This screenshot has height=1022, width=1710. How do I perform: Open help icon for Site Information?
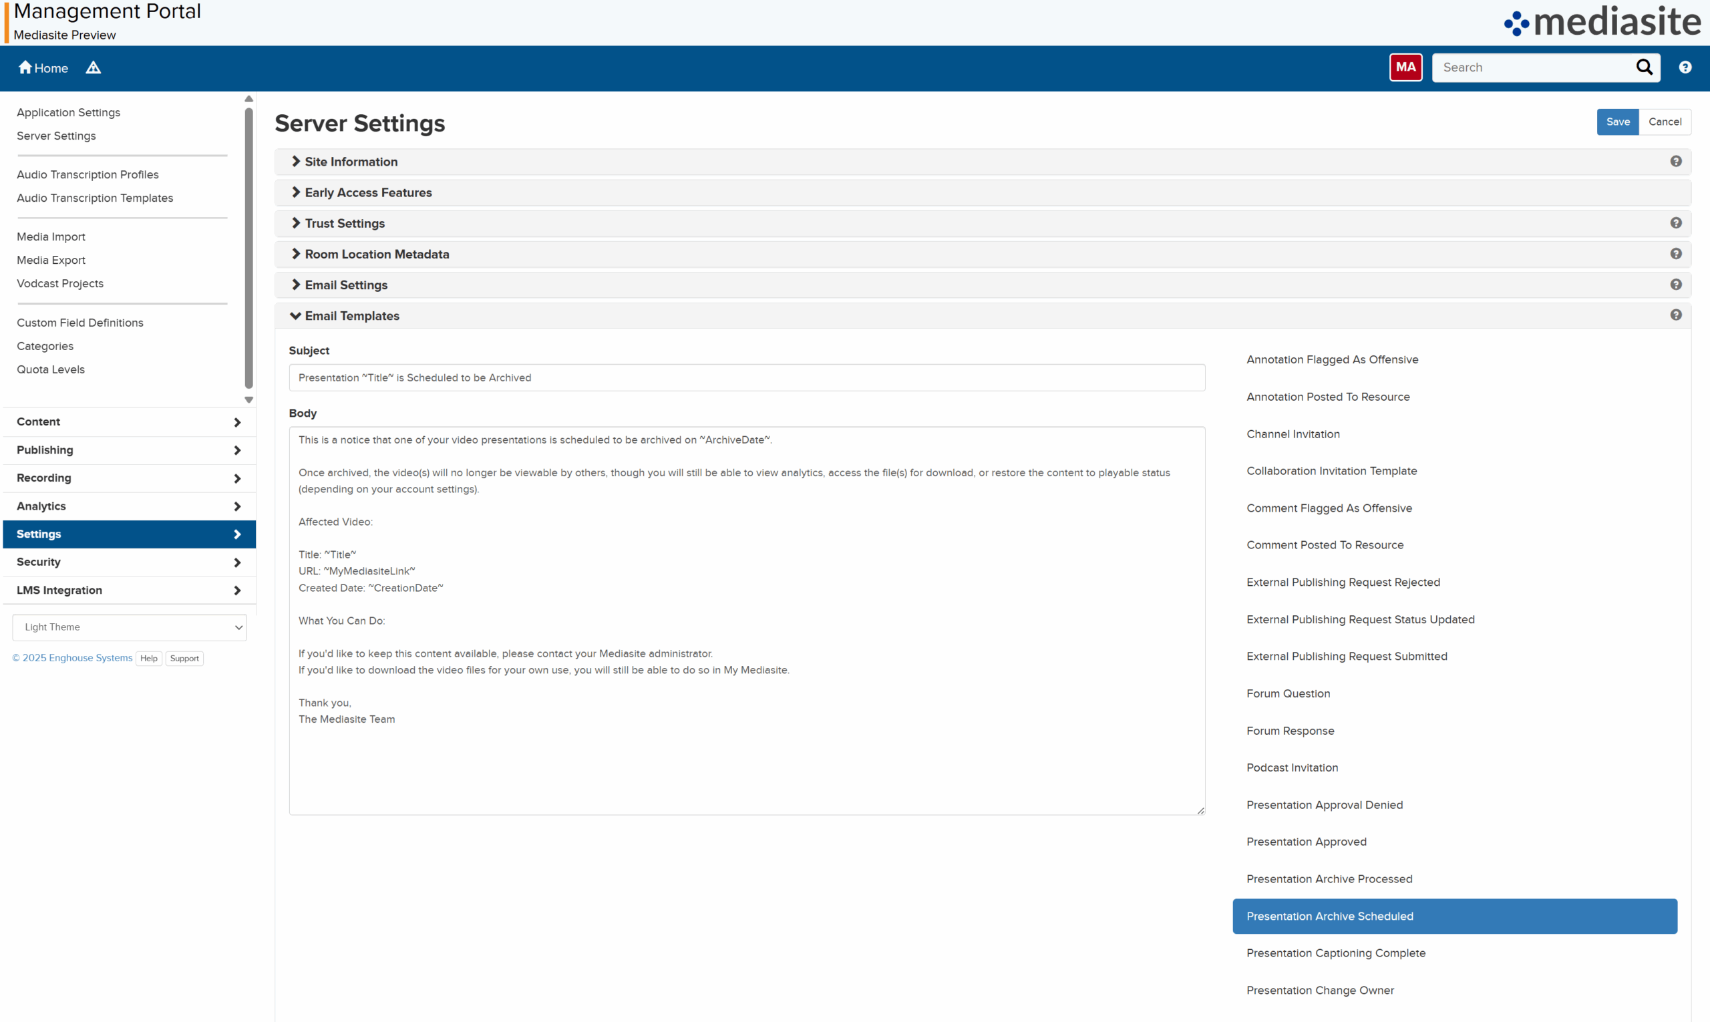point(1675,161)
